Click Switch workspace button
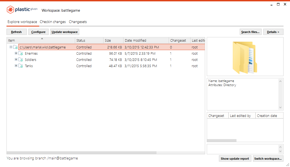 pyautogui.click(x=268, y=159)
